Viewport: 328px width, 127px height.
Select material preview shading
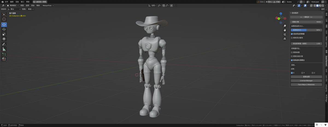pos(320,5)
